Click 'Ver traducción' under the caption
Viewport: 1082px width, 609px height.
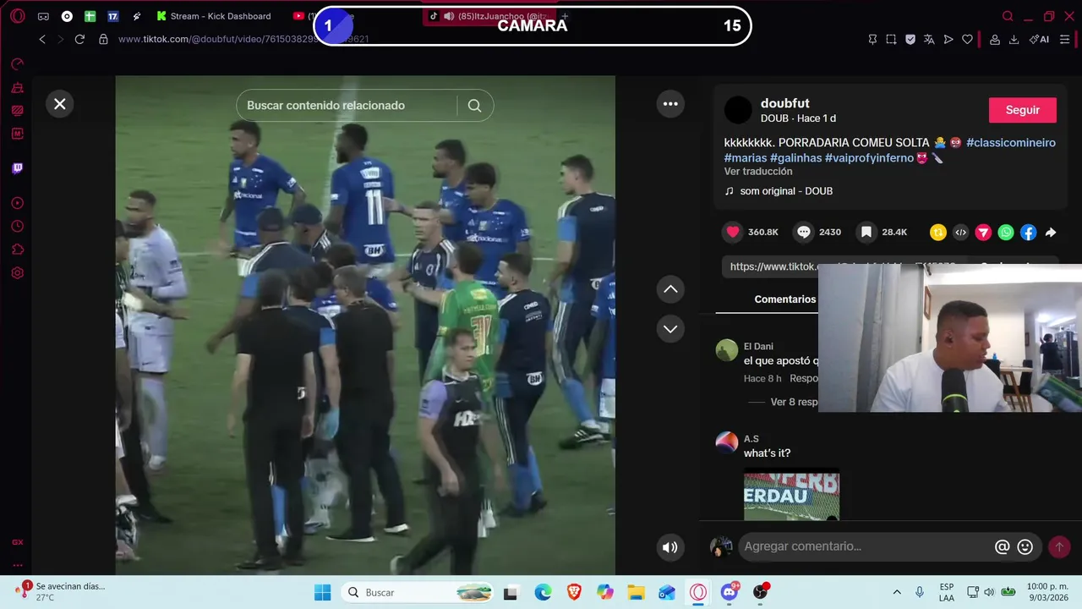pos(758,172)
